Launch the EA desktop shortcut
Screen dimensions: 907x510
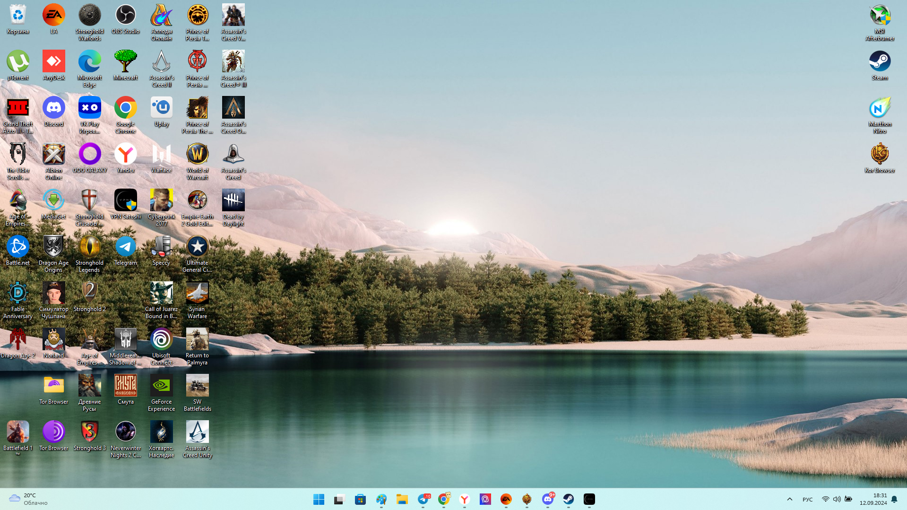(x=54, y=20)
